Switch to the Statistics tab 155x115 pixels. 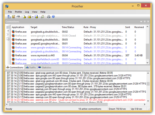[x=45, y=67]
